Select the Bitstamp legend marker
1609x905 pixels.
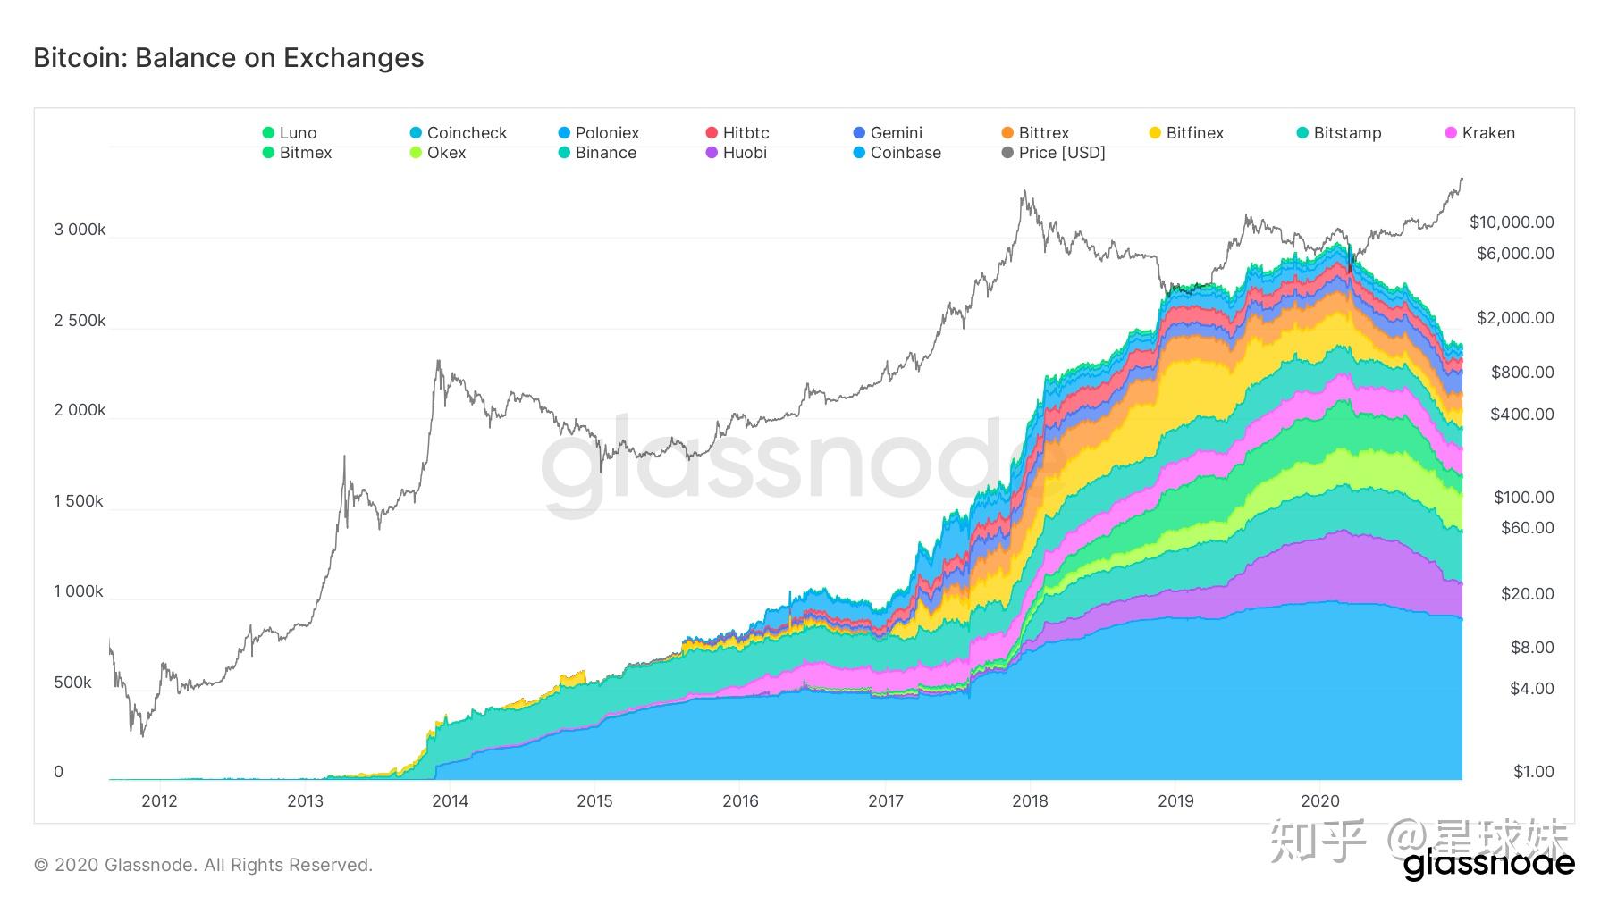tap(1303, 133)
